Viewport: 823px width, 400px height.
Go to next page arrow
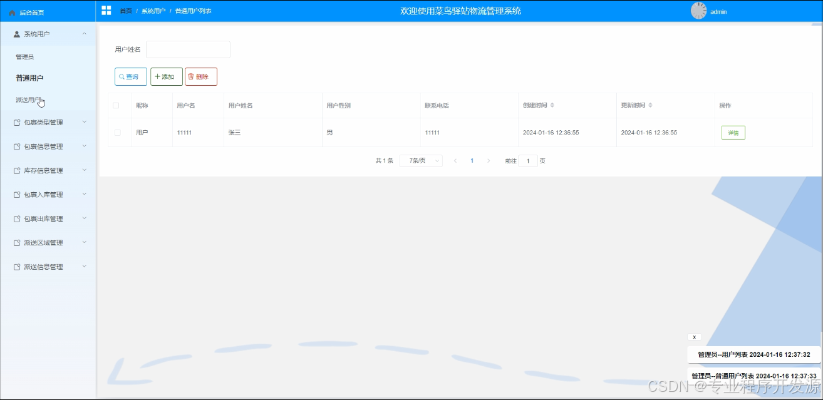tap(489, 161)
